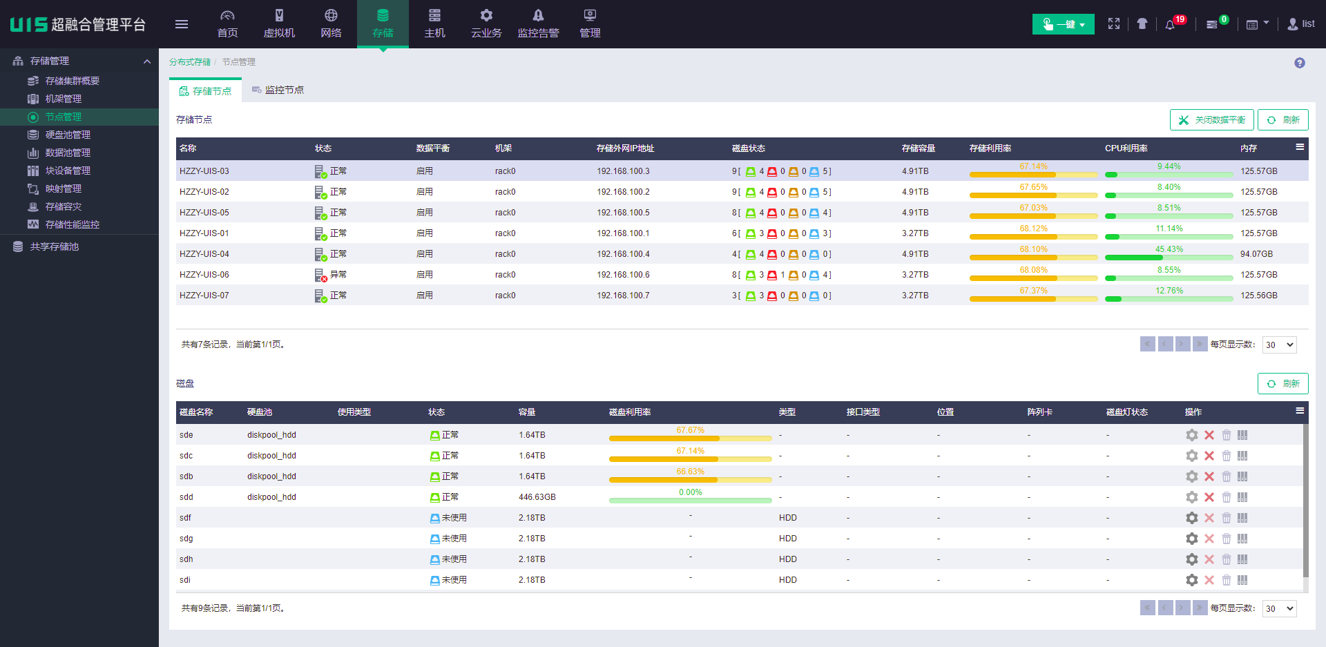
Task: Click the disk table vertical scrollbar
Action: tap(1305, 500)
